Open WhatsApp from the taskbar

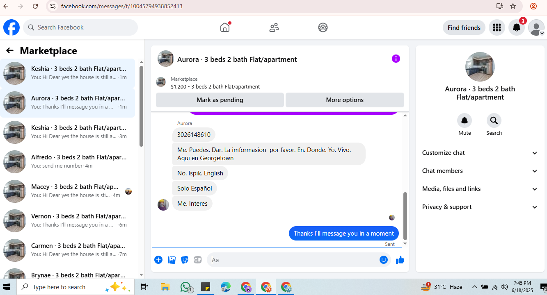186,287
